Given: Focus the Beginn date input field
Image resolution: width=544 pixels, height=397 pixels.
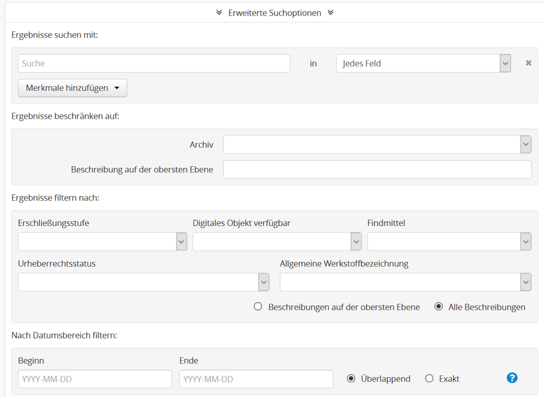Looking at the screenshot, I should click(x=95, y=379).
